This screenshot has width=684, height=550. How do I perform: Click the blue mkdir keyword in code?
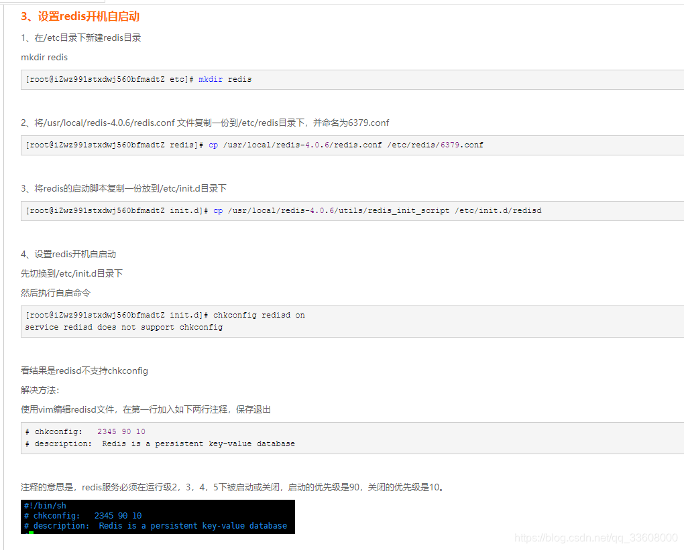coord(211,79)
